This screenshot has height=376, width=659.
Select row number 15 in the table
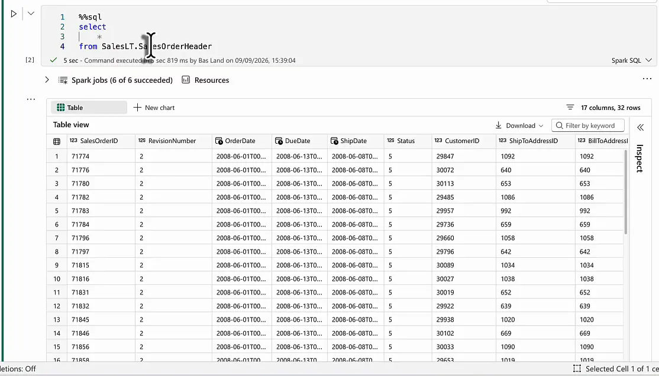pos(57,347)
